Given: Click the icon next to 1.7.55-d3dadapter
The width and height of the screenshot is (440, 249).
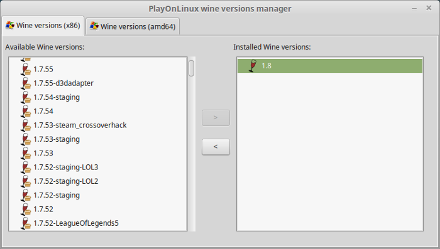Looking at the screenshot, I should click(x=26, y=83).
